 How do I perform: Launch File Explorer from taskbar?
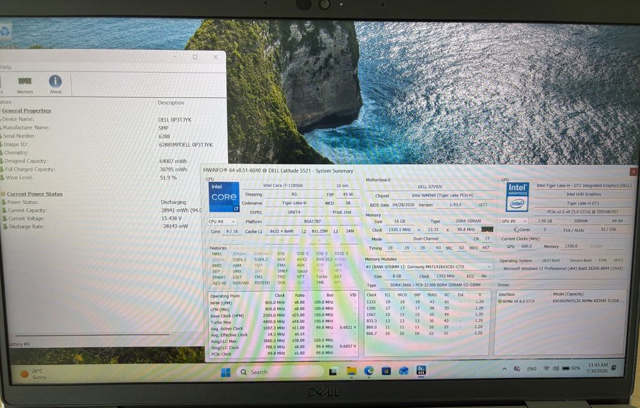pos(351,371)
